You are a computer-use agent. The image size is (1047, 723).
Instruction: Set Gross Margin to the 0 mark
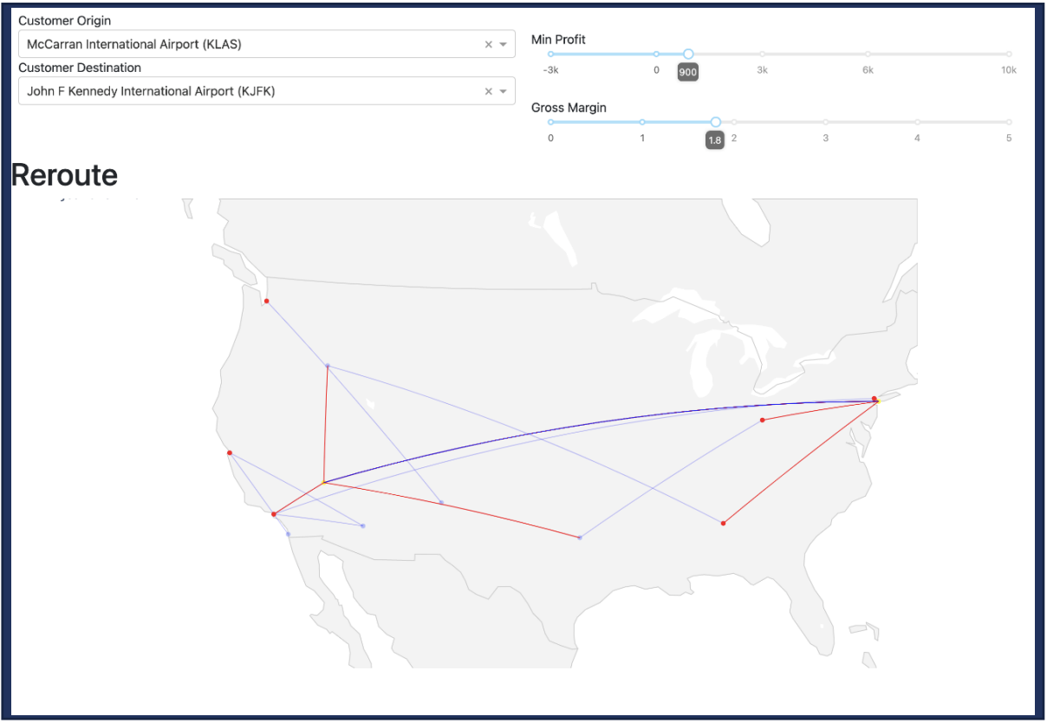(x=550, y=122)
